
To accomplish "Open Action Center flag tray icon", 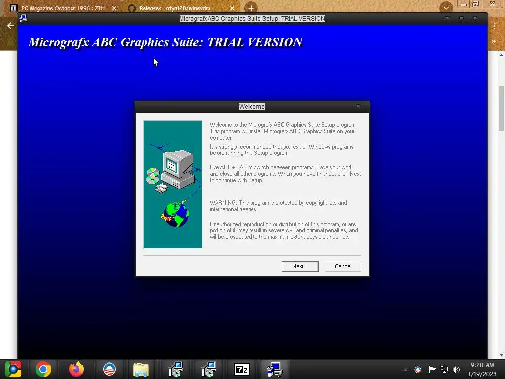I will (432, 370).
